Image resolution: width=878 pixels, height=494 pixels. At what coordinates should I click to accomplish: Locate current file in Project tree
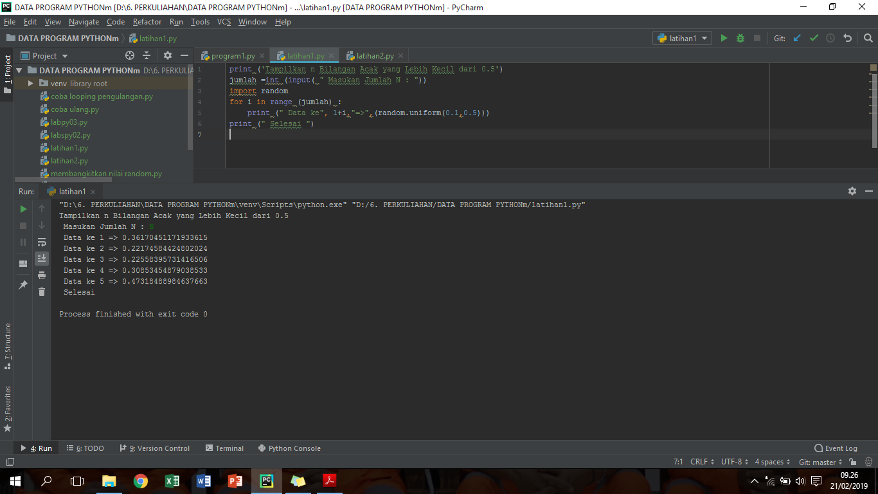[130, 56]
